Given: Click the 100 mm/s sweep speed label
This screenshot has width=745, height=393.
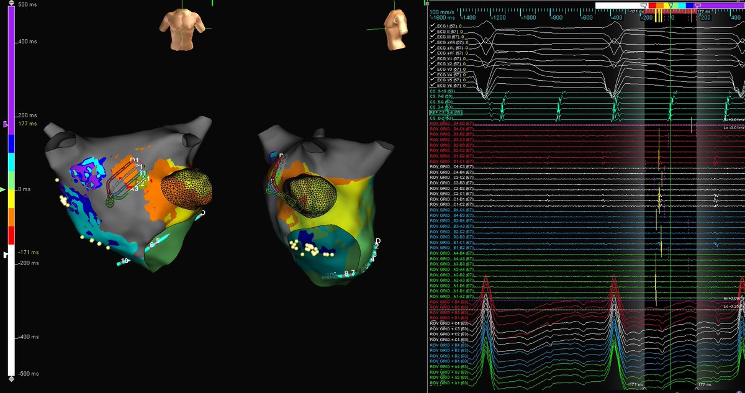Looking at the screenshot, I should pyautogui.click(x=441, y=12).
